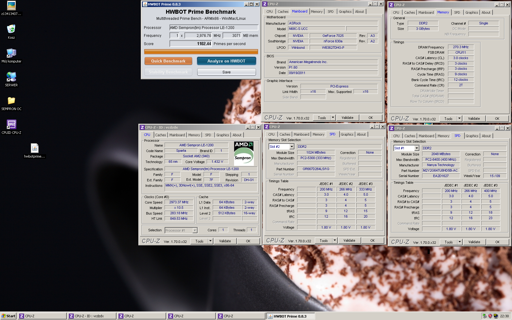This screenshot has height=320, width=512.
Task: Click the green tray icon beside the clock
Action: click(485, 316)
